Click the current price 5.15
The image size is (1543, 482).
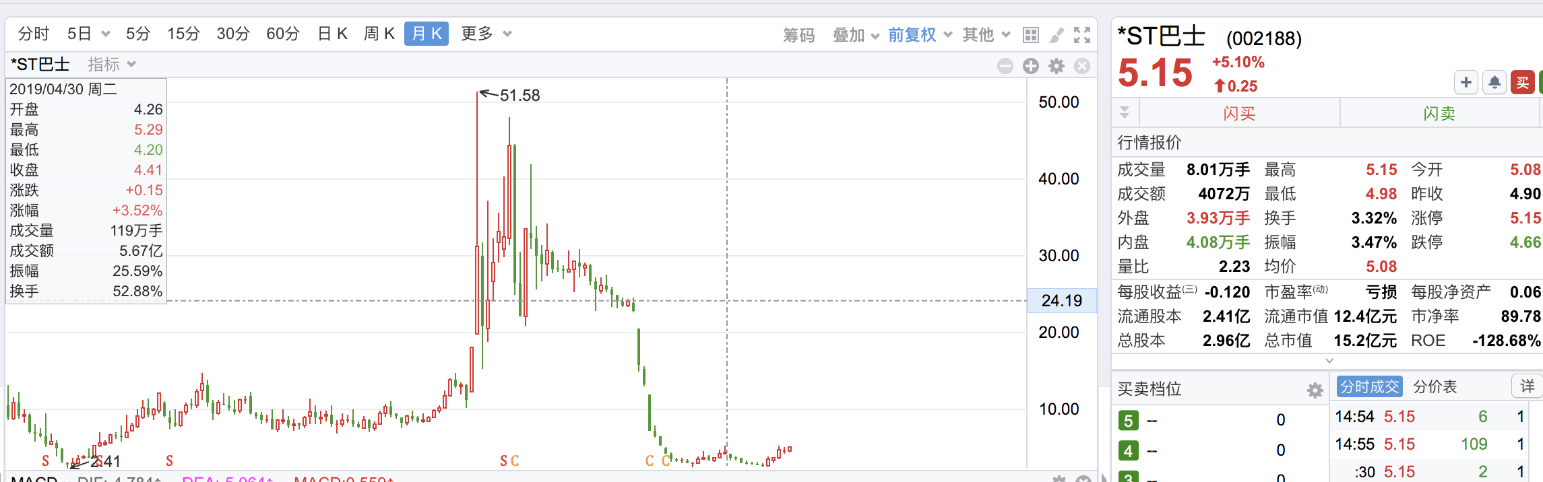[1155, 73]
